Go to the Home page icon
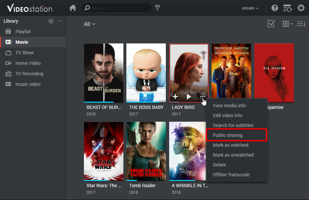 (x=73, y=8)
